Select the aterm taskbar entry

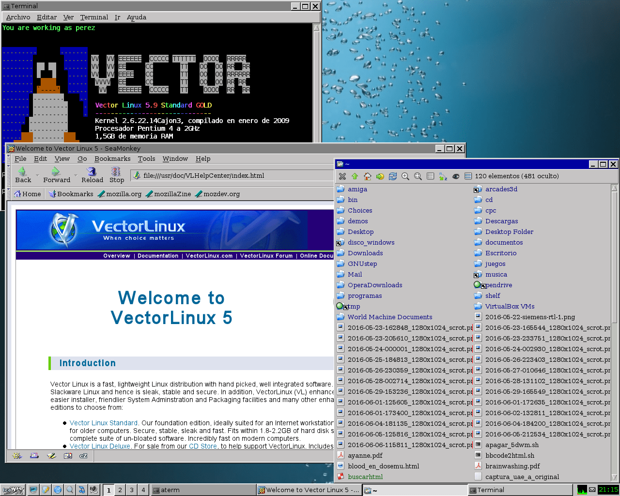tap(203, 490)
